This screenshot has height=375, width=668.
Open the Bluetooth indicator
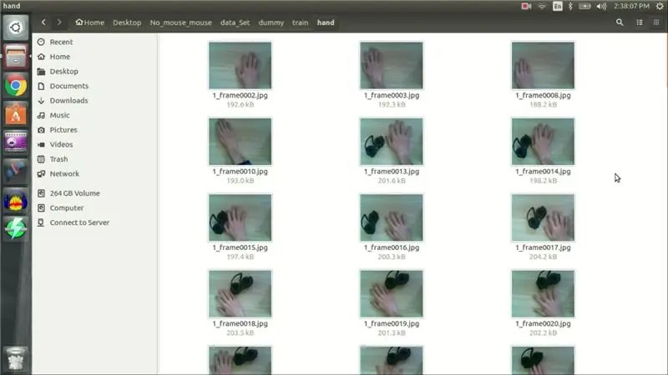click(570, 6)
